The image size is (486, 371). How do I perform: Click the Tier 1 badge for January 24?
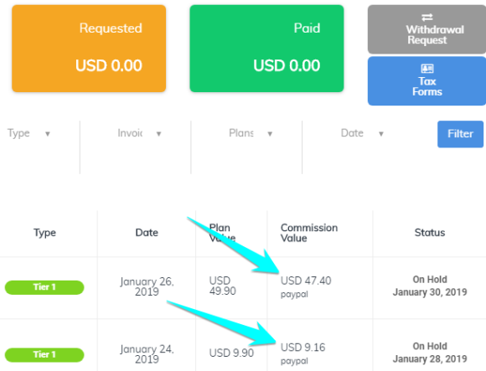pyautogui.click(x=44, y=354)
